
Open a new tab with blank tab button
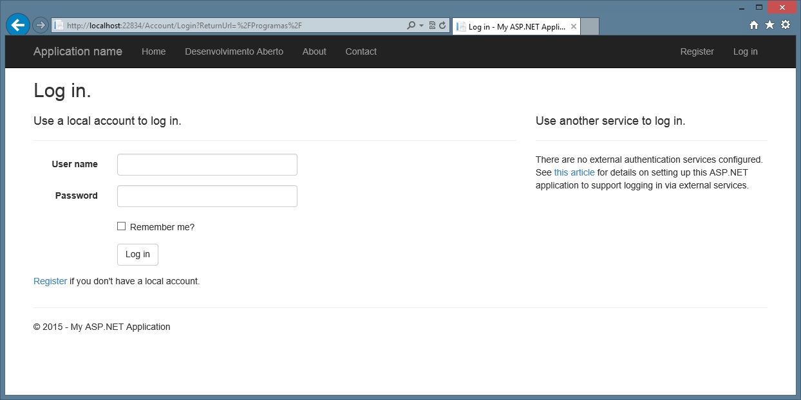590,26
